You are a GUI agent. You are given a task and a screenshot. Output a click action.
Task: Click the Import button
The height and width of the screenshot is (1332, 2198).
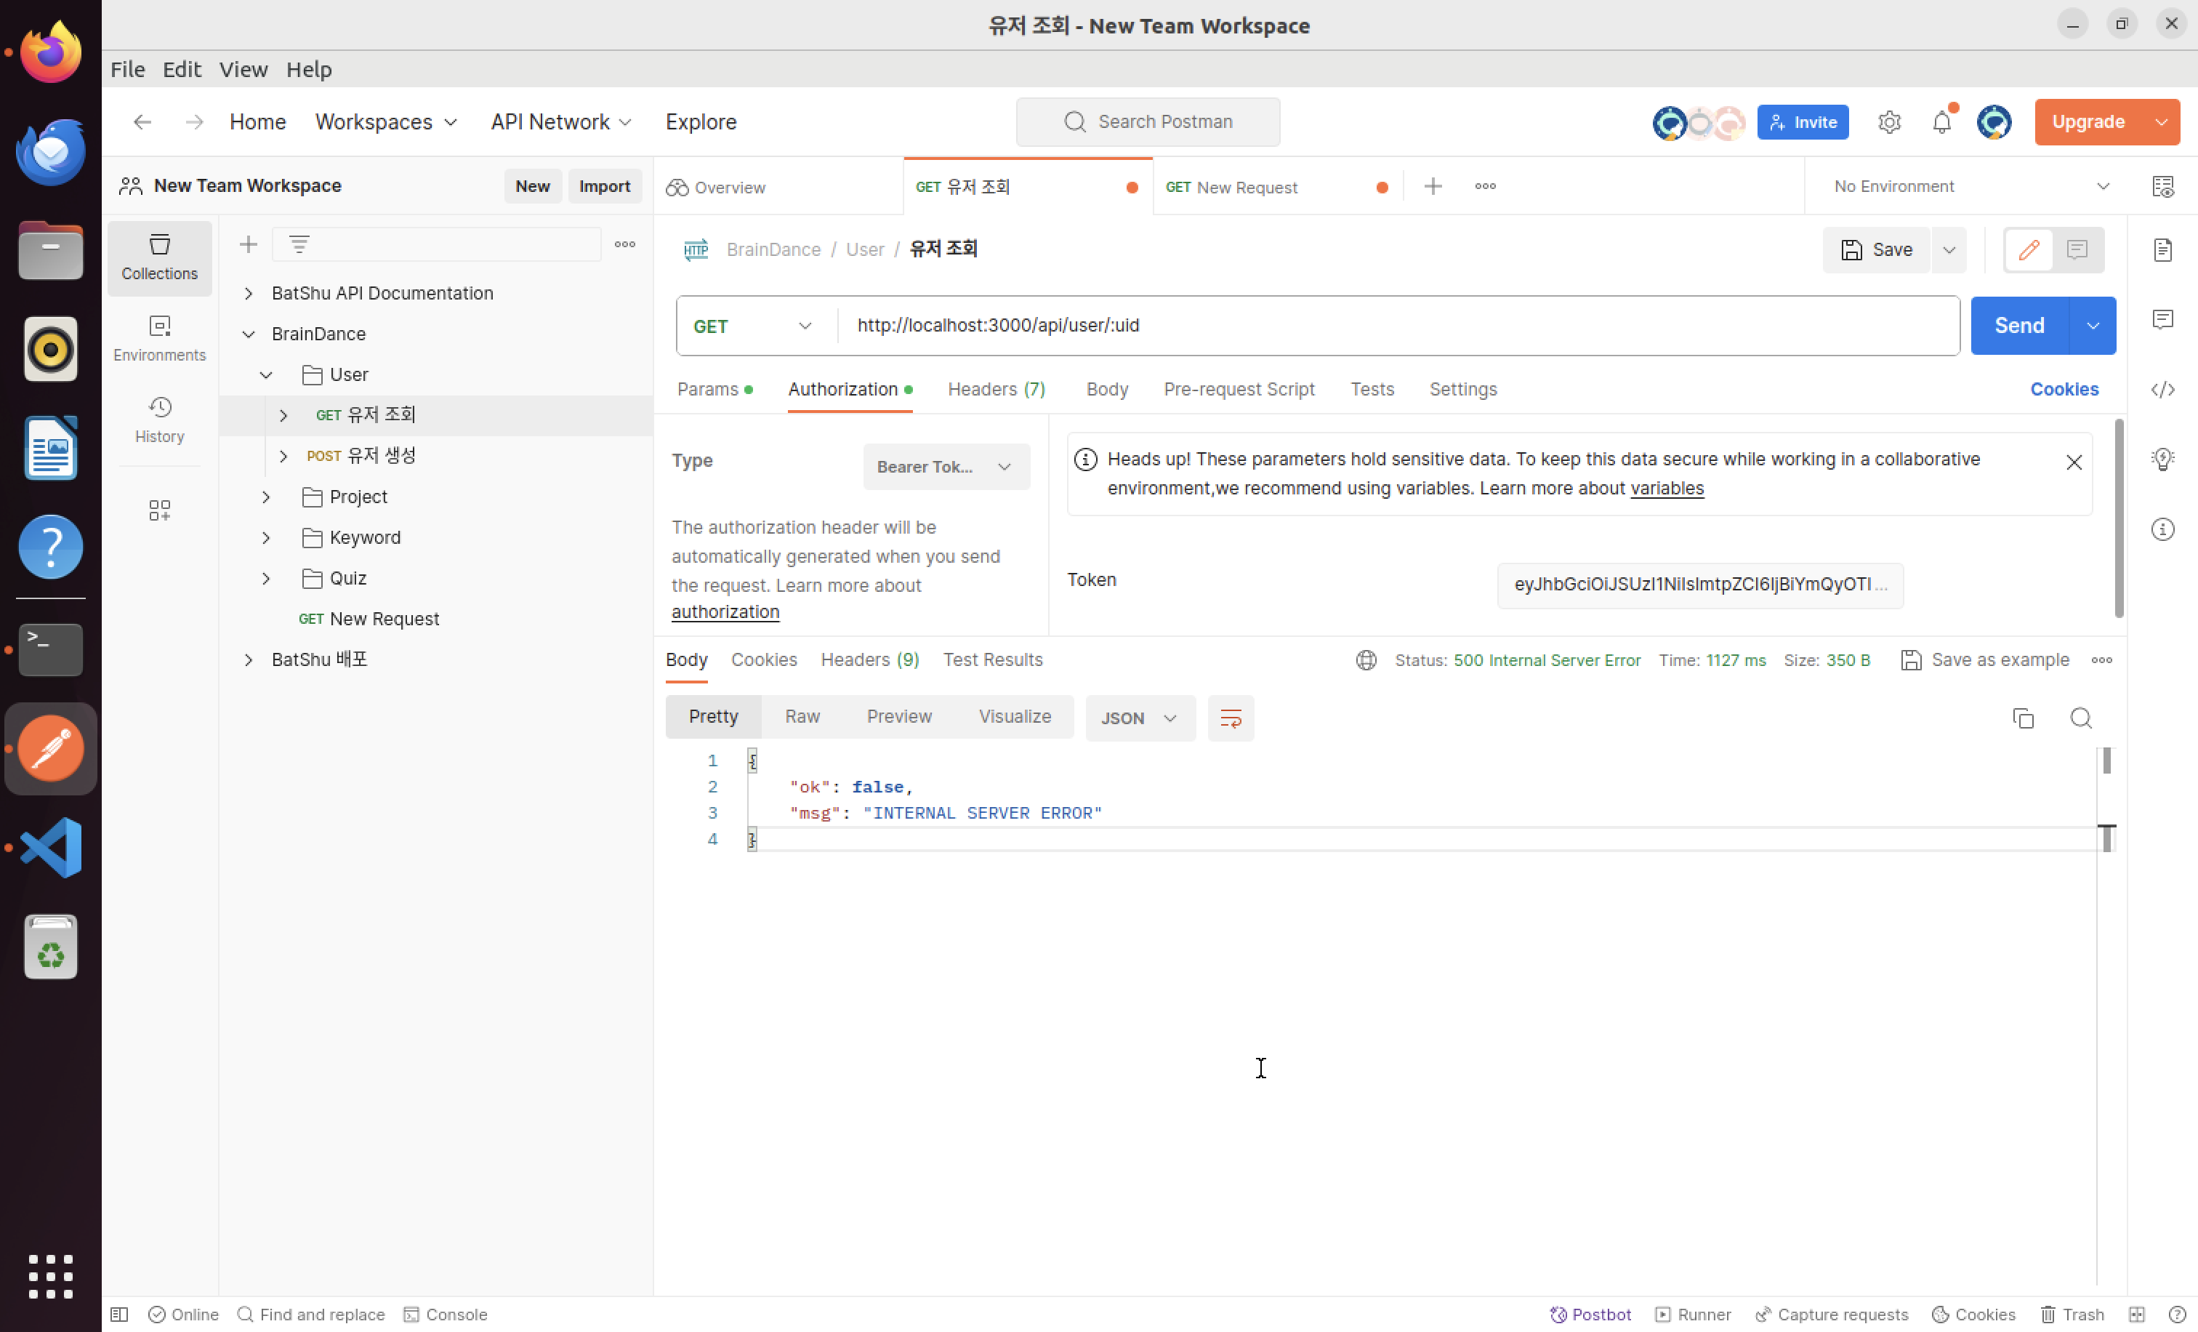(604, 185)
